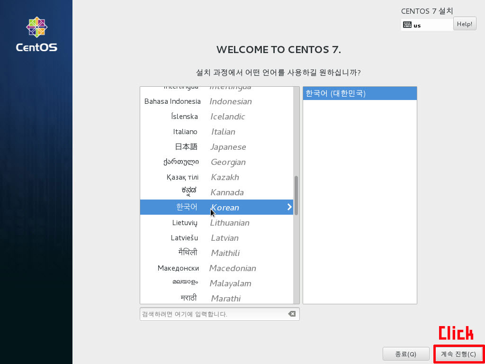Select the Georgian language row

coord(216,162)
